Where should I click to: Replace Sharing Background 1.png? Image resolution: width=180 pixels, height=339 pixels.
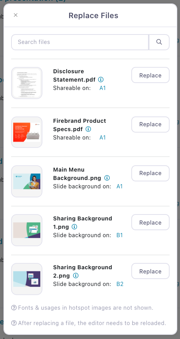pos(150,223)
